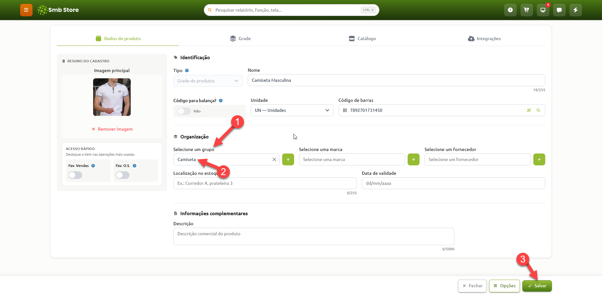Open the Tipo dropdown
Viewport: 602px width, 296px height.
click(x=208, y=81)
